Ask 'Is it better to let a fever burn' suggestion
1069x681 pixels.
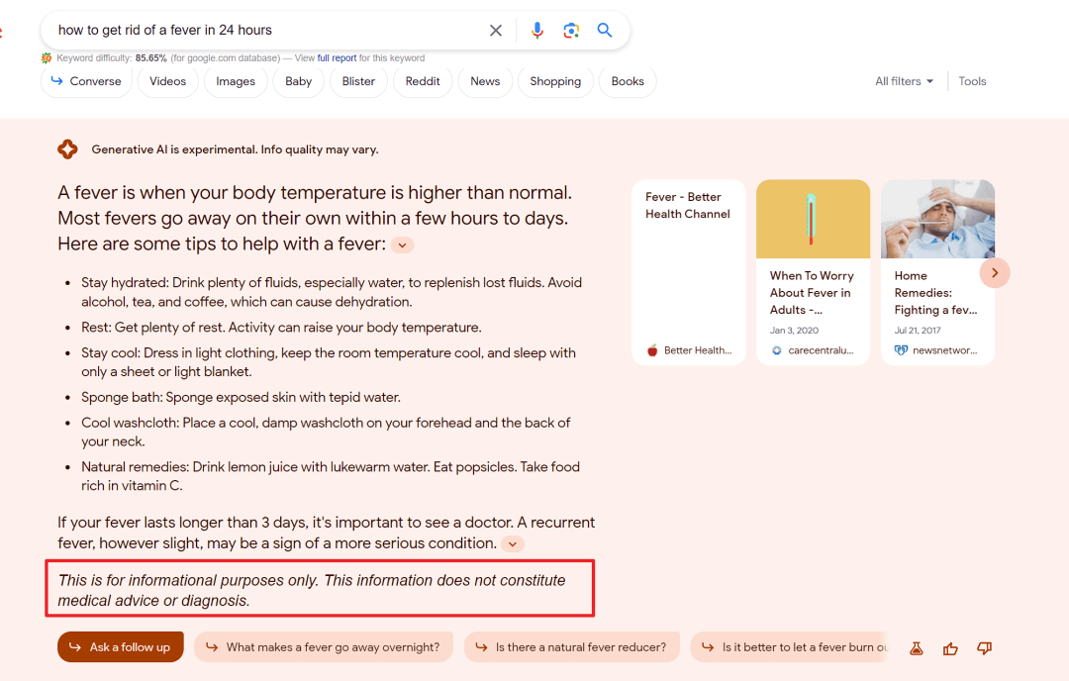[x=791, y=647]
